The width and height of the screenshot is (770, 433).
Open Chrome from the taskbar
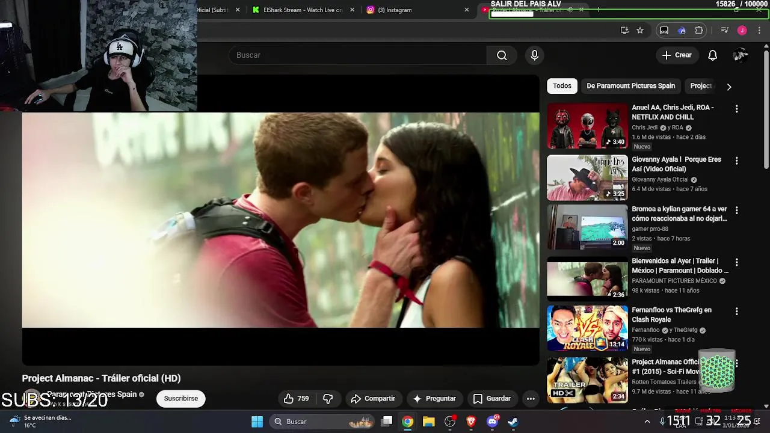click(x=408, y=422)
